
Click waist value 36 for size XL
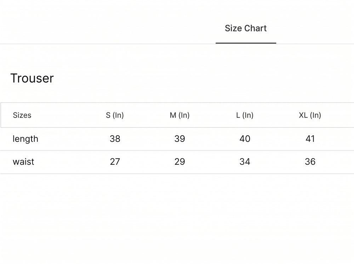310,162
